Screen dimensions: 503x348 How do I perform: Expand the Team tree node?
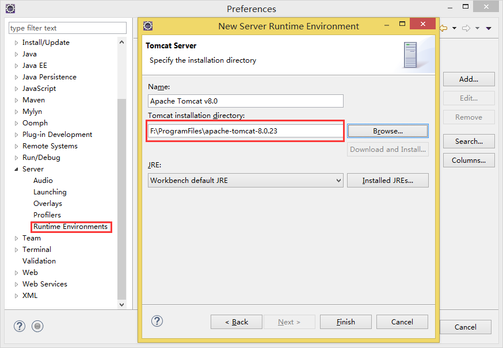pyautogui.click(x=16, y=238)
